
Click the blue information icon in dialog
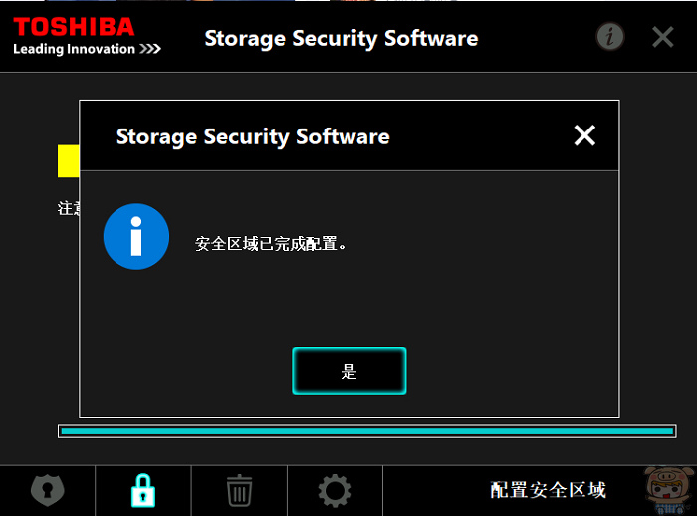pos(136,237)
